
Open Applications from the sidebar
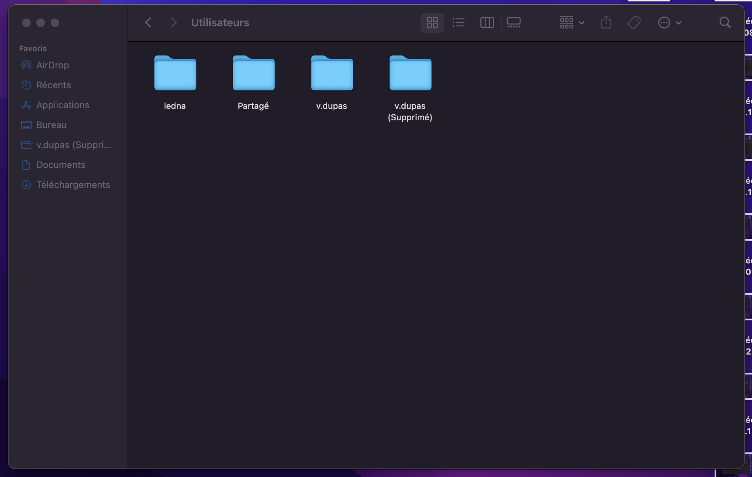pyautogui.click(x=63, y=105)
